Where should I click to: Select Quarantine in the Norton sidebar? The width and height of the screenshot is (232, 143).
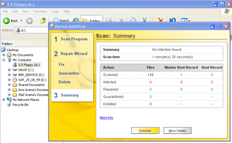pos(69,73)
